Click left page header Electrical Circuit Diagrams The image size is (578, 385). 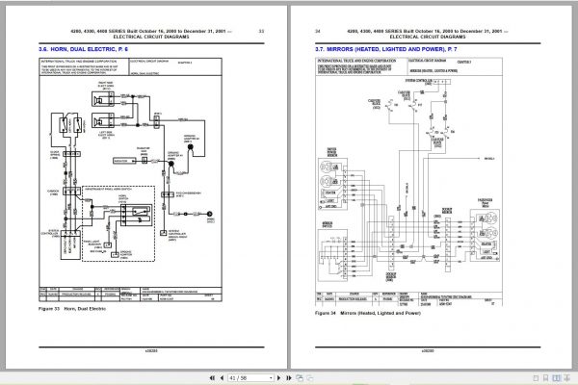pyautogui.click(x=151, y=37)
